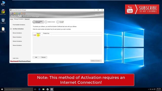
Task: Click step 3 Download Activation indicator
Action: pyautogui.click(x=60, y=22)
